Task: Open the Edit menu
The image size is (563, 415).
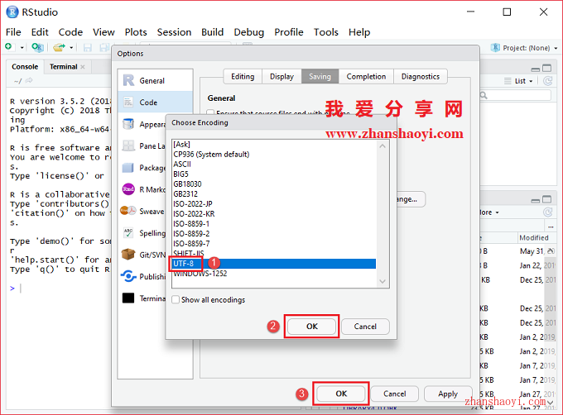Action: click(40, 32)
